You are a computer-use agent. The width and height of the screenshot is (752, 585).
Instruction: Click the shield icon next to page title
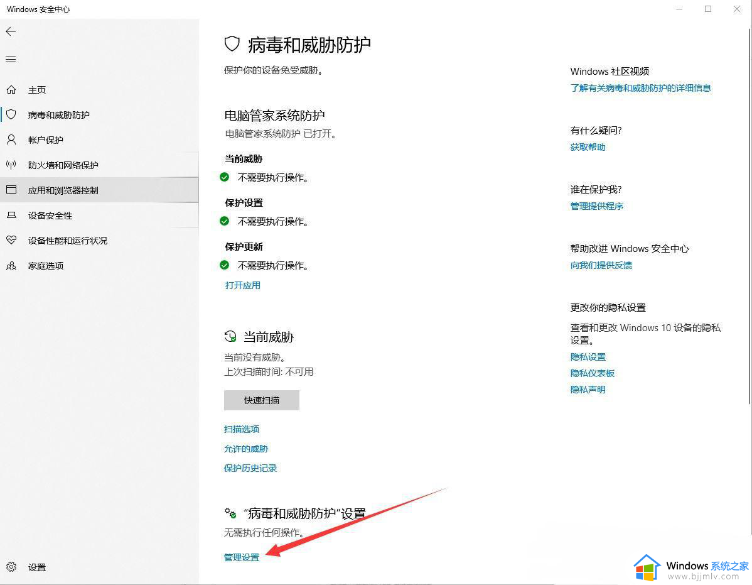click(x=232, y=44)
